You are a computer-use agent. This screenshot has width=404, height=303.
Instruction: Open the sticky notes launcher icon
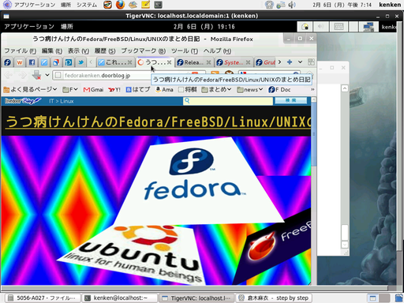(145, 5)
